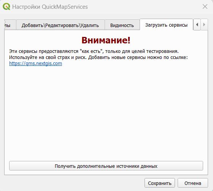Save settings with the Сохранить button

pyautogui.click(x=160, y=183)
